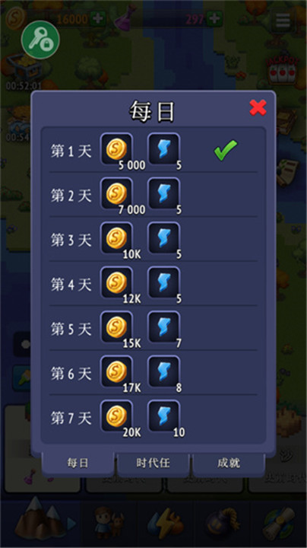Tap the Day 6 17K coin icon
307x548 pixels.
tap(116, 371)
